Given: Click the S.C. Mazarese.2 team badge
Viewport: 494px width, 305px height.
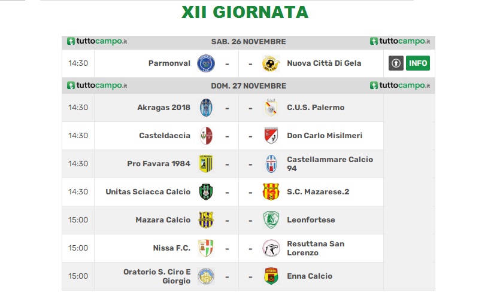Looking at the screenshot, I should [271, 192].
